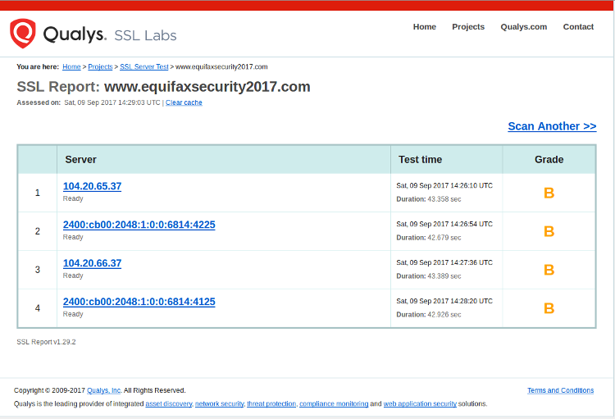Click row number 1 cell
The height and width of the screenshot is (419, 615).
tap(37, 193)
